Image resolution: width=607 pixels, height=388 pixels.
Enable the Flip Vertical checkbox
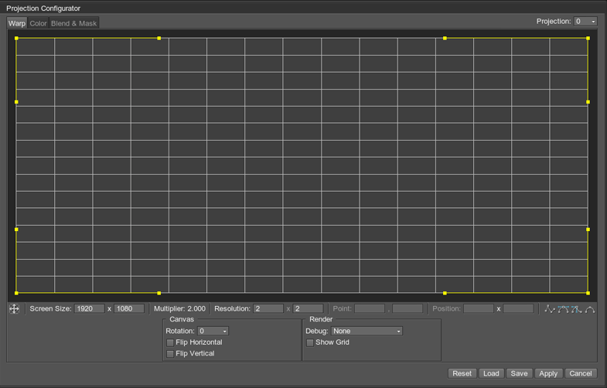point(171,354)
